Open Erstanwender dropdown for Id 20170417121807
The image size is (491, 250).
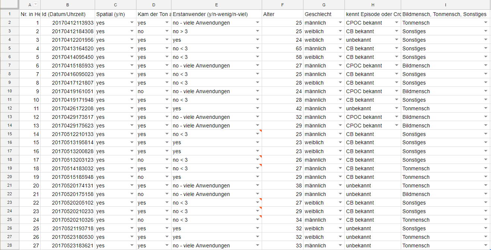pyautogui.click(x=257, y=83)
